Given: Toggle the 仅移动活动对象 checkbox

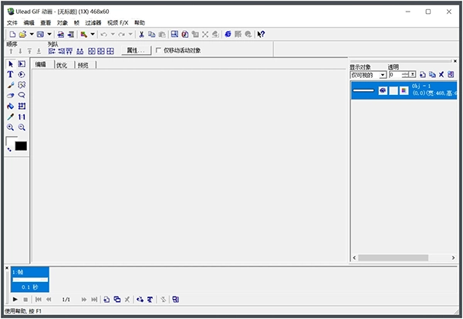Looking at the screenshot, I should [x=159, y=51].
